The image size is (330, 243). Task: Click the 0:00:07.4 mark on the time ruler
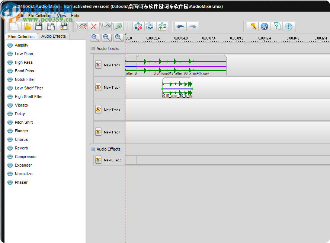tap(209, 38)
